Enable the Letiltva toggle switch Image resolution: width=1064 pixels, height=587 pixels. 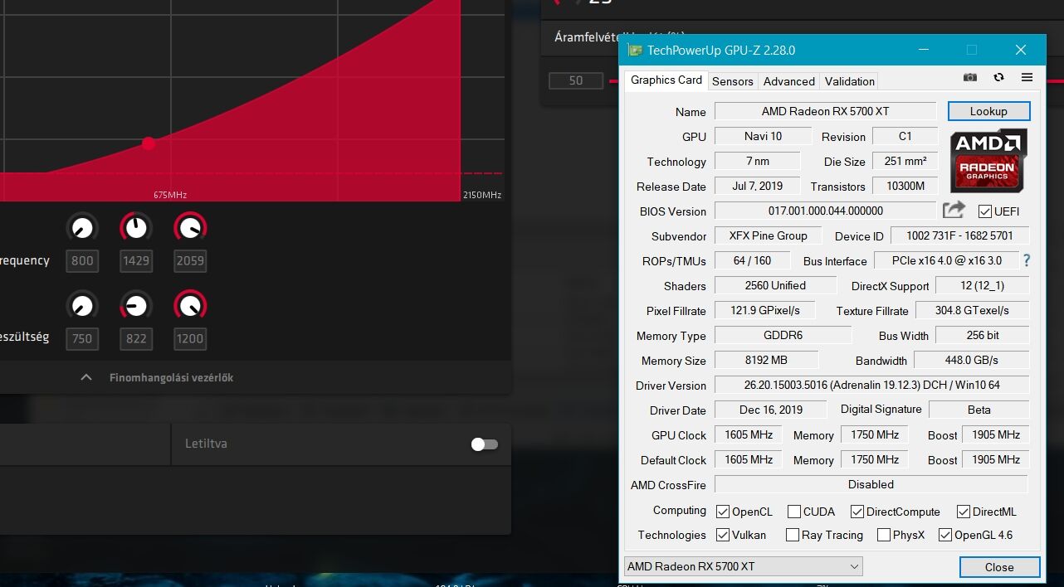pos(485,444)
